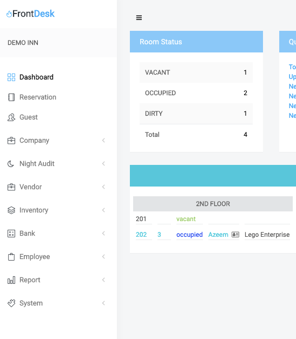
Task: Expand the Bank submenu chevron
Action: pyautogui.click(x=104, y=233)
